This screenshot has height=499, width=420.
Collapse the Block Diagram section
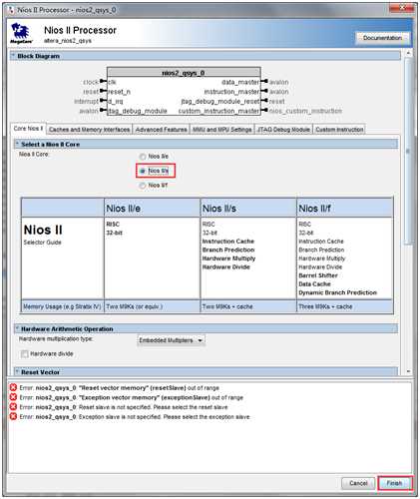click(x=14, y=56)
